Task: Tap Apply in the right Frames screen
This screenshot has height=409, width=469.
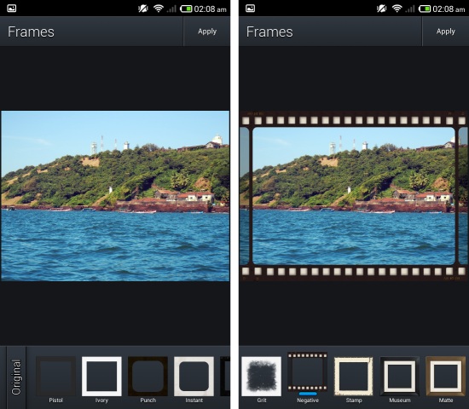Action: (445, 32)
